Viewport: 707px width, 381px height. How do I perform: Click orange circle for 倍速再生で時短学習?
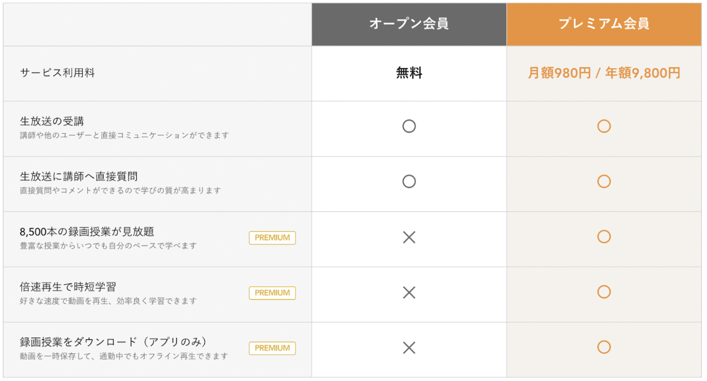tap(603, 292)
